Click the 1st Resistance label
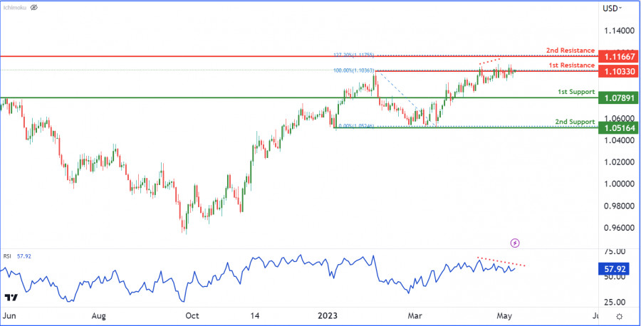This screenshot has height=326, width=641. tap(572, 65)
